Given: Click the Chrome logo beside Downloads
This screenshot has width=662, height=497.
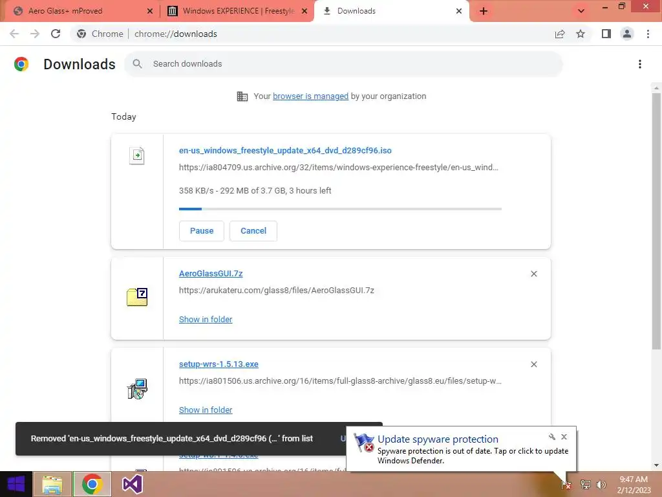Looking at the screenshot, I should pos(21,64).
